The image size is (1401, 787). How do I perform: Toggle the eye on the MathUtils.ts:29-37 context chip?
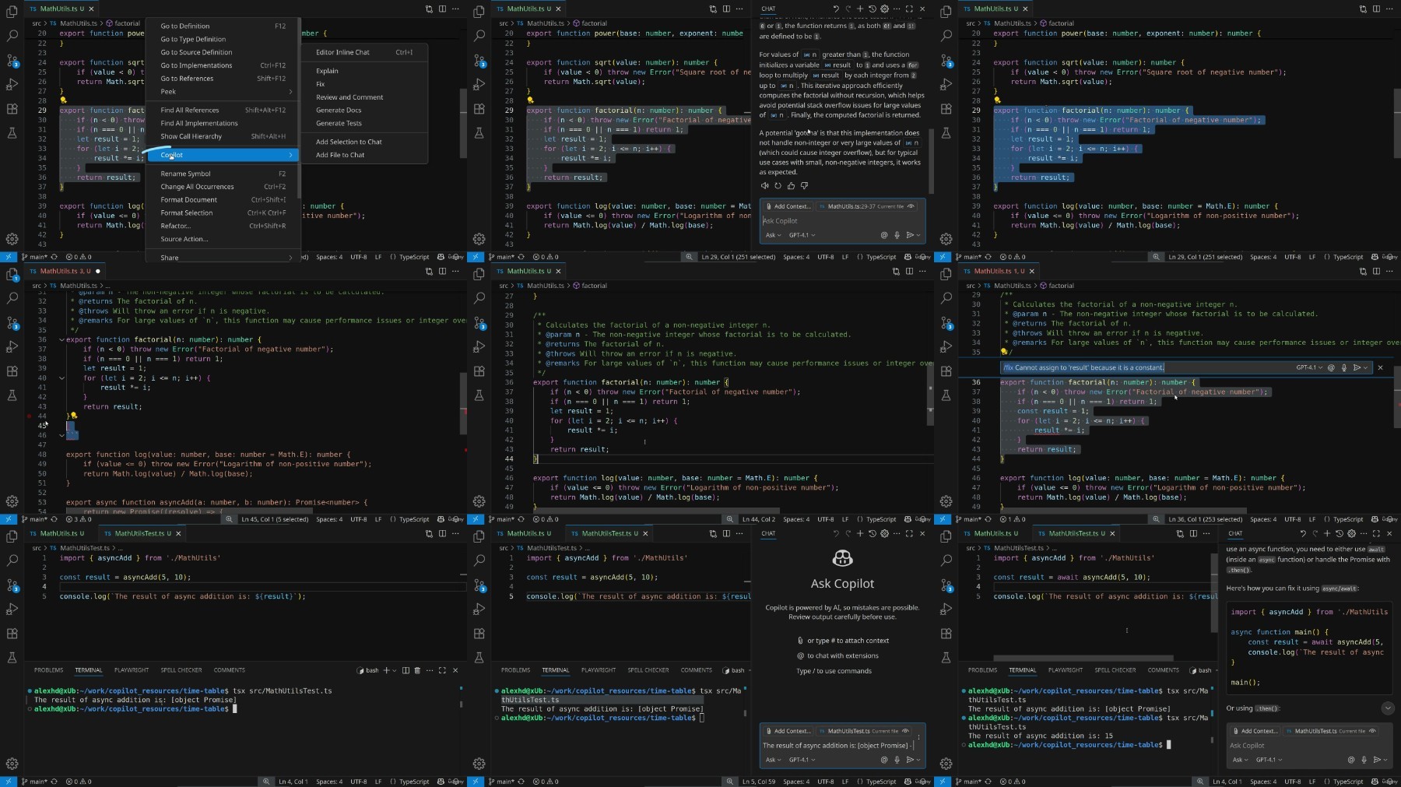(911, 206)
